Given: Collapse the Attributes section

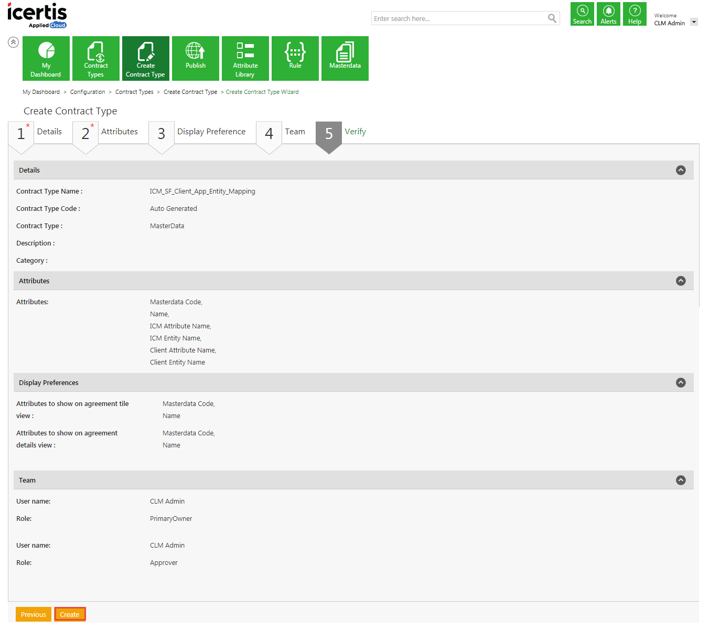Looking at the screenshot, I should pyautogui.click(x=681, y=281).
